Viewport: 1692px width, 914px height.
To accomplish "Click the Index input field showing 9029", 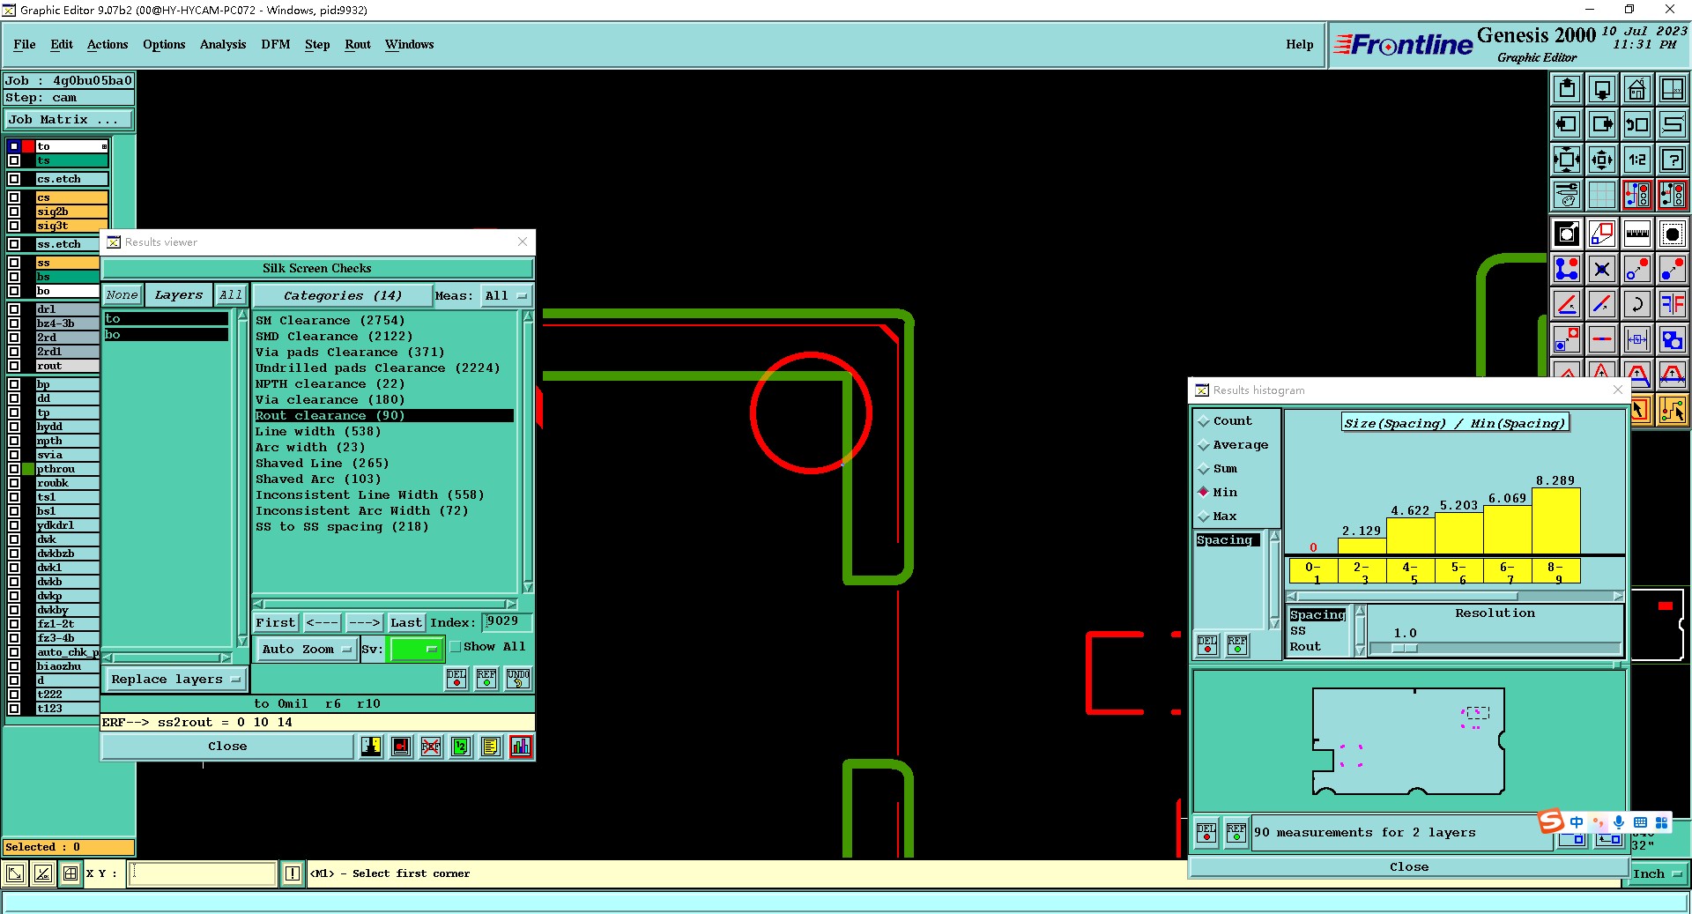I will pyautogui.click(x=507, y=622).
